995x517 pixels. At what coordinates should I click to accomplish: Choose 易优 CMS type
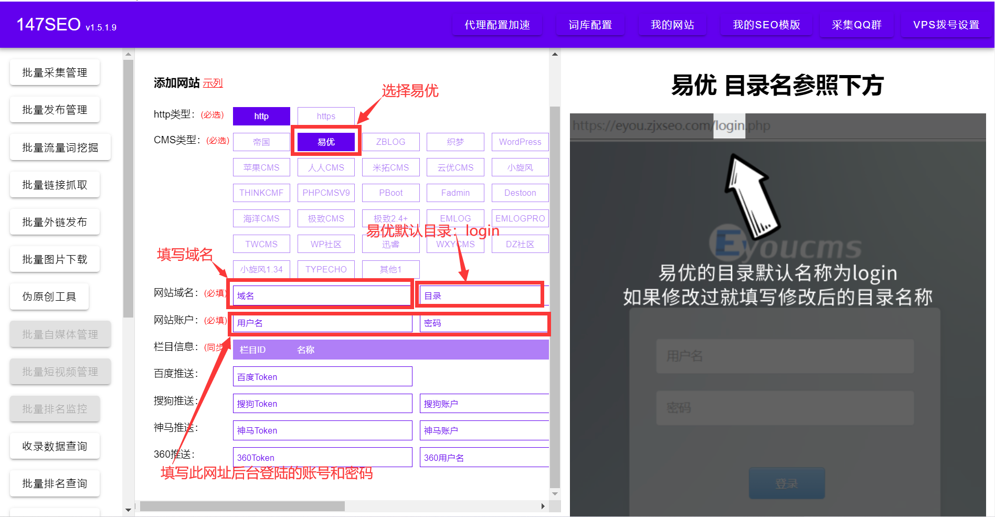click(x=326, y=142)
